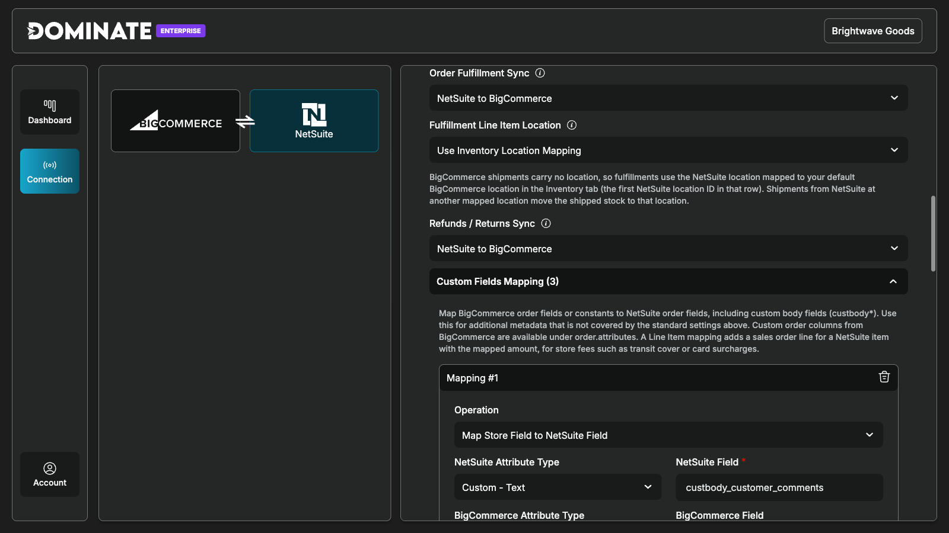This screenshot has height=533, width=949.
Task: Click the swap arrows between connectors
Action: tap(245, 121)
